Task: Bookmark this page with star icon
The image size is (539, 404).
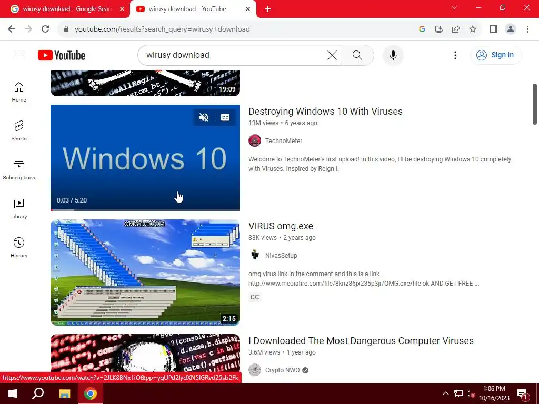Action: click(x=473, y=29)
